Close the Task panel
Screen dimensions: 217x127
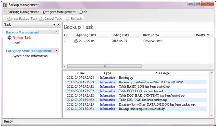point(58,25)
